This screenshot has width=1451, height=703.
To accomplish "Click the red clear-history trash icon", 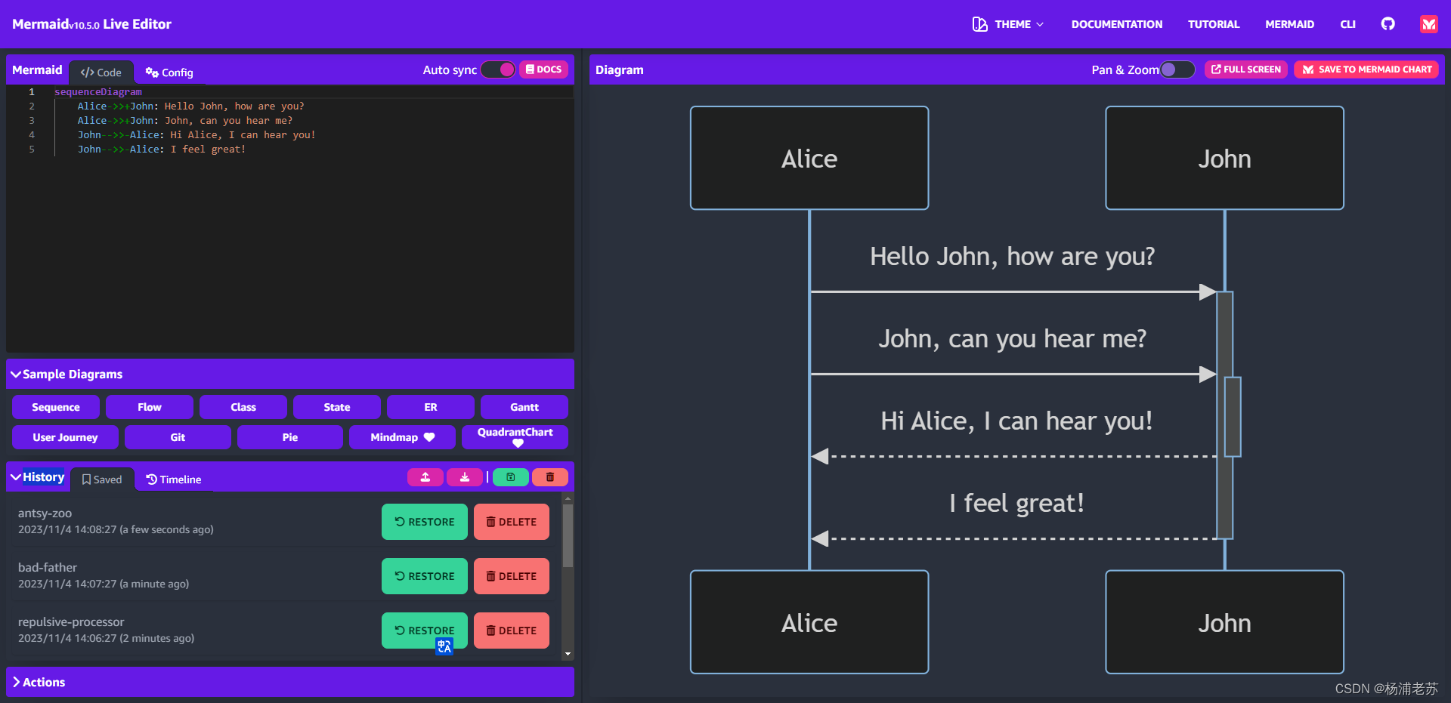I will click(x=550, y=477).
